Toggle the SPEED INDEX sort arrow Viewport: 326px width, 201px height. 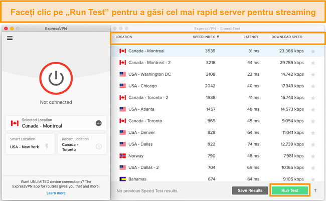point(218,37)
